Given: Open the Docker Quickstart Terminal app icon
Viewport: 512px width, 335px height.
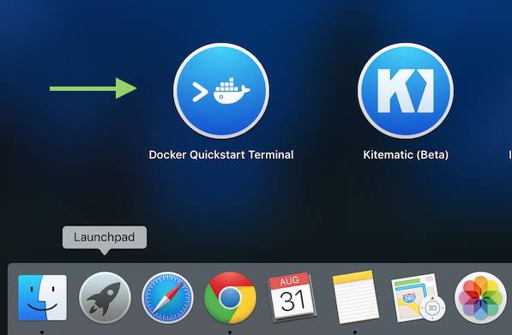Looking at the screenshot, I should tap(221, 91).
